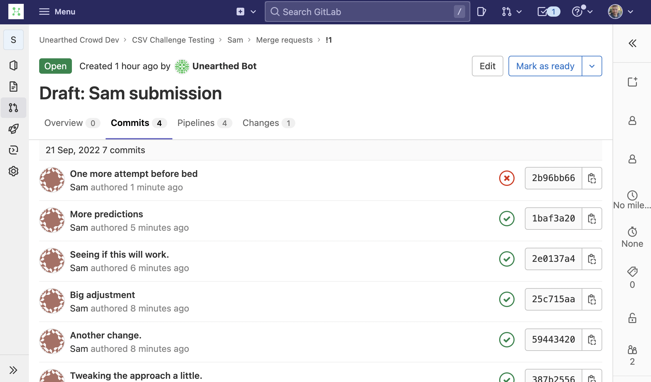This screenshot has width=651, height=382.
Task: Click the lock merge request icon
Action: (x=632, y=318)
